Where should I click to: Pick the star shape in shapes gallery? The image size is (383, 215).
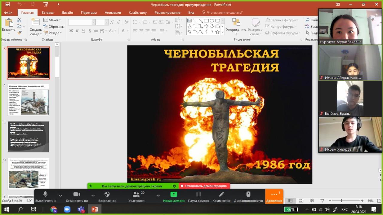(x=218, y=32)
